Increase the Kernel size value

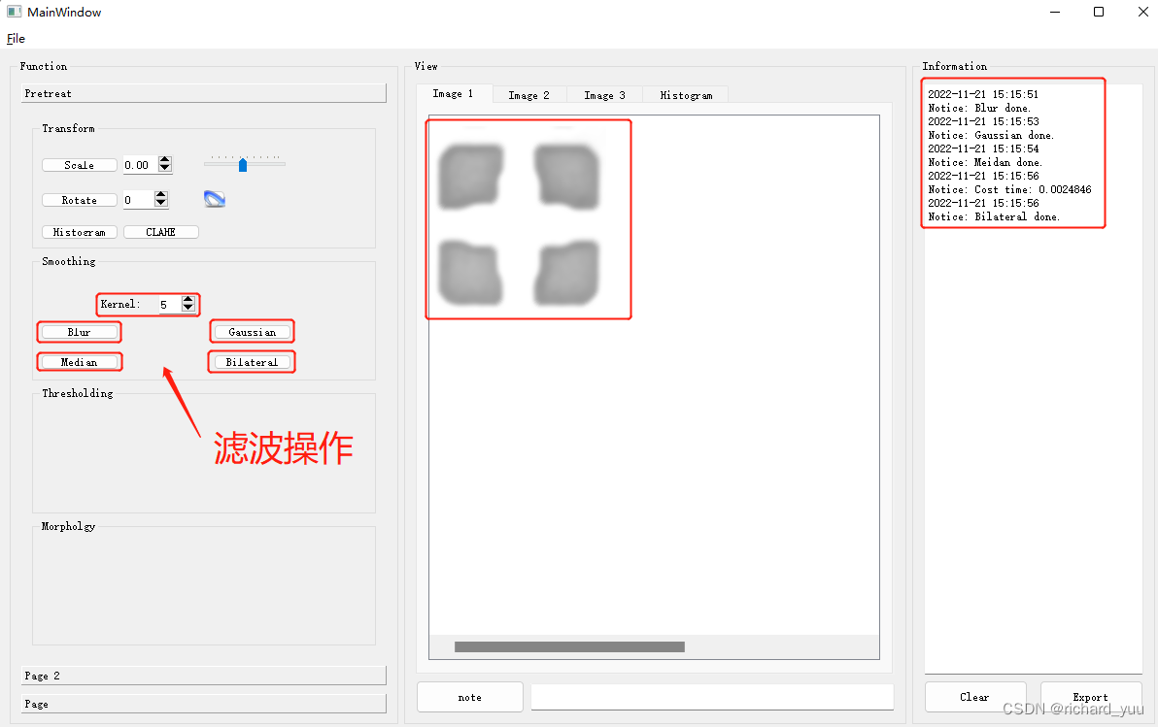(x=188, y=299)
